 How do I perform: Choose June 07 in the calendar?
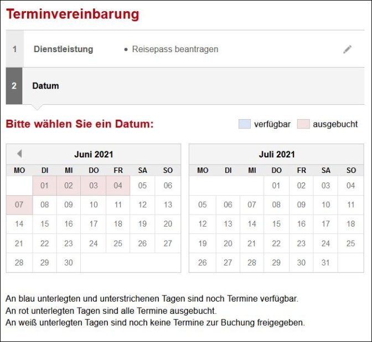pyautogui.click(x=19, y=205)
